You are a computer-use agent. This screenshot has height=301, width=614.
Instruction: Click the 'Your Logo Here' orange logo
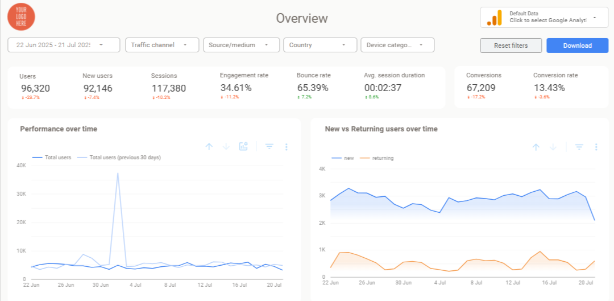pyautogui.click(x=21, y=17)
